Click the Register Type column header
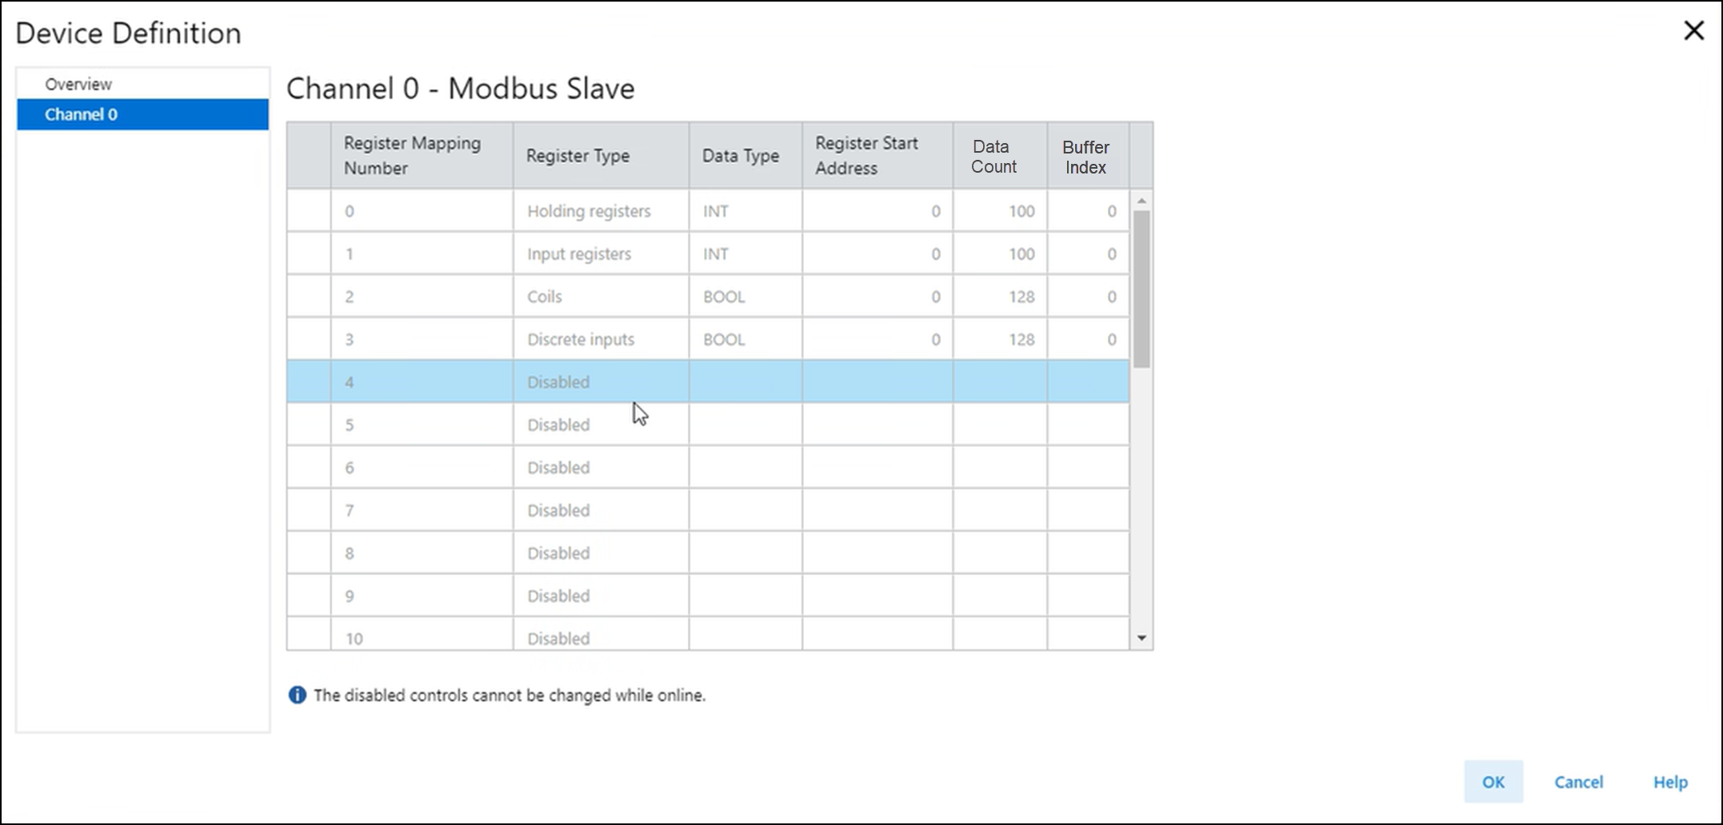Viewport: 1723px width, 825px height. [600, 155]
